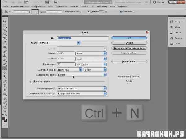The image size is (186, 139).
Task: Click the Имя document name field
Action: click(x=83, y=38)
